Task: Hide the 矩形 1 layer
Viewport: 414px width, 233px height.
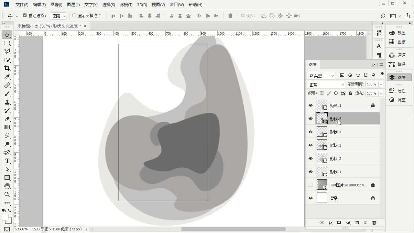Action: point(310,105)
